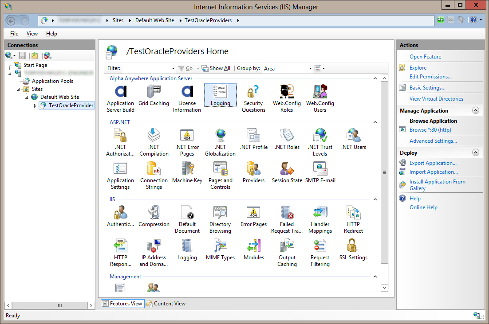Switch to Content View tab
This screenshot has height=324, width=489.
coord(166,304)
